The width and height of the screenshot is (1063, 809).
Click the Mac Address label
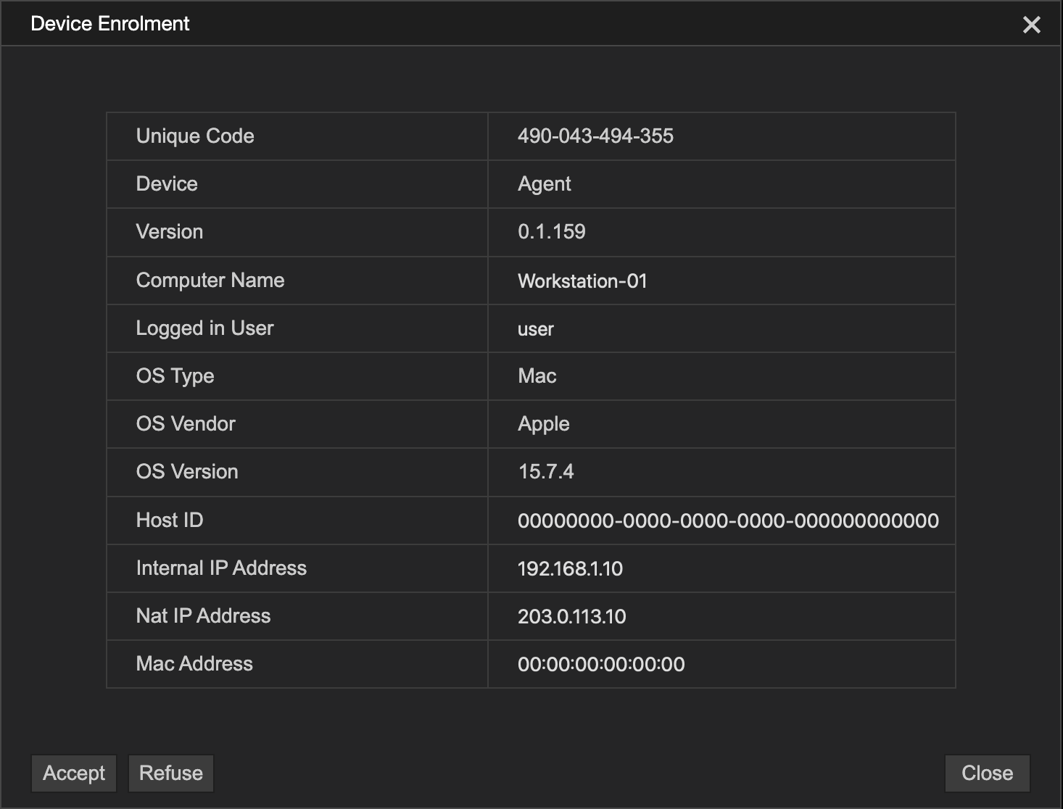(194, 664)
